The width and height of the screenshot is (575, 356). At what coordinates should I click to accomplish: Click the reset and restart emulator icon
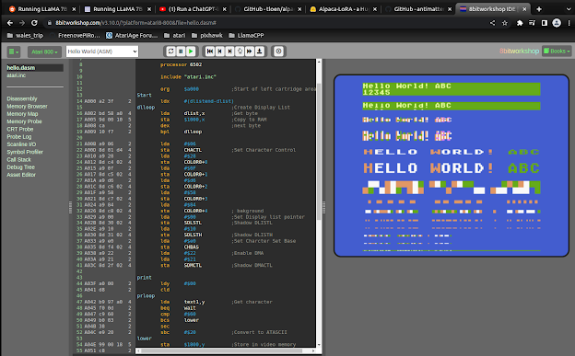pos(170,52)
